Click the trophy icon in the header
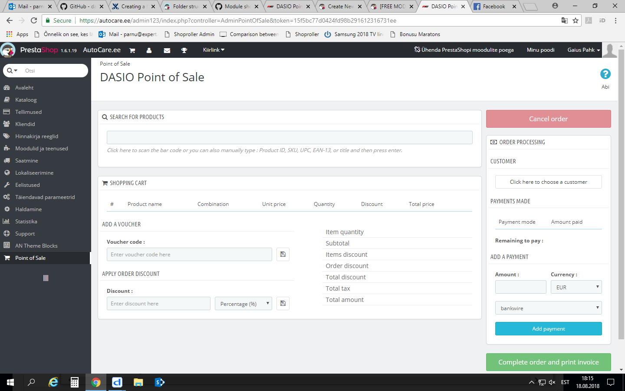 (x=184, y=50)
